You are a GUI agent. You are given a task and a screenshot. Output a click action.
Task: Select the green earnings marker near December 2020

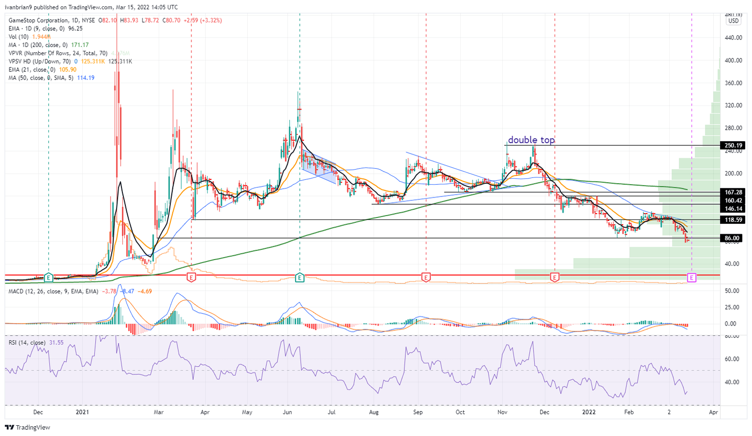pos(48,278)
